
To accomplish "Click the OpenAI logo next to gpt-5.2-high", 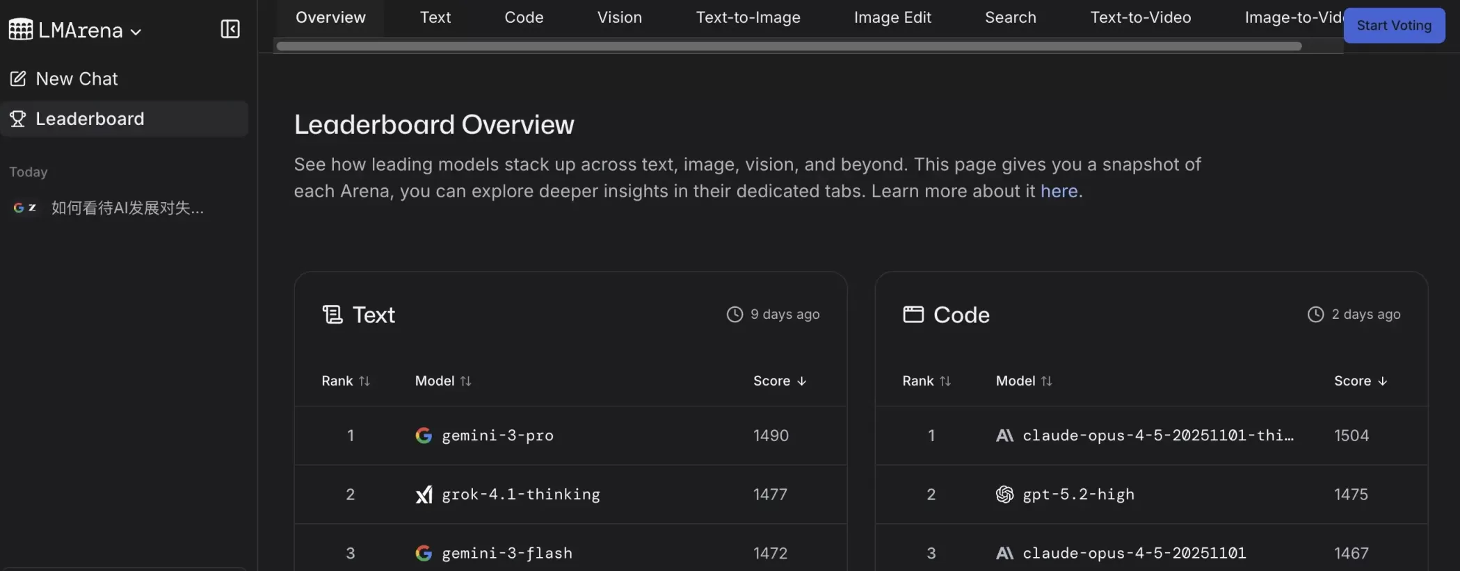I will pyautogui.click(x=1004, y=495).
